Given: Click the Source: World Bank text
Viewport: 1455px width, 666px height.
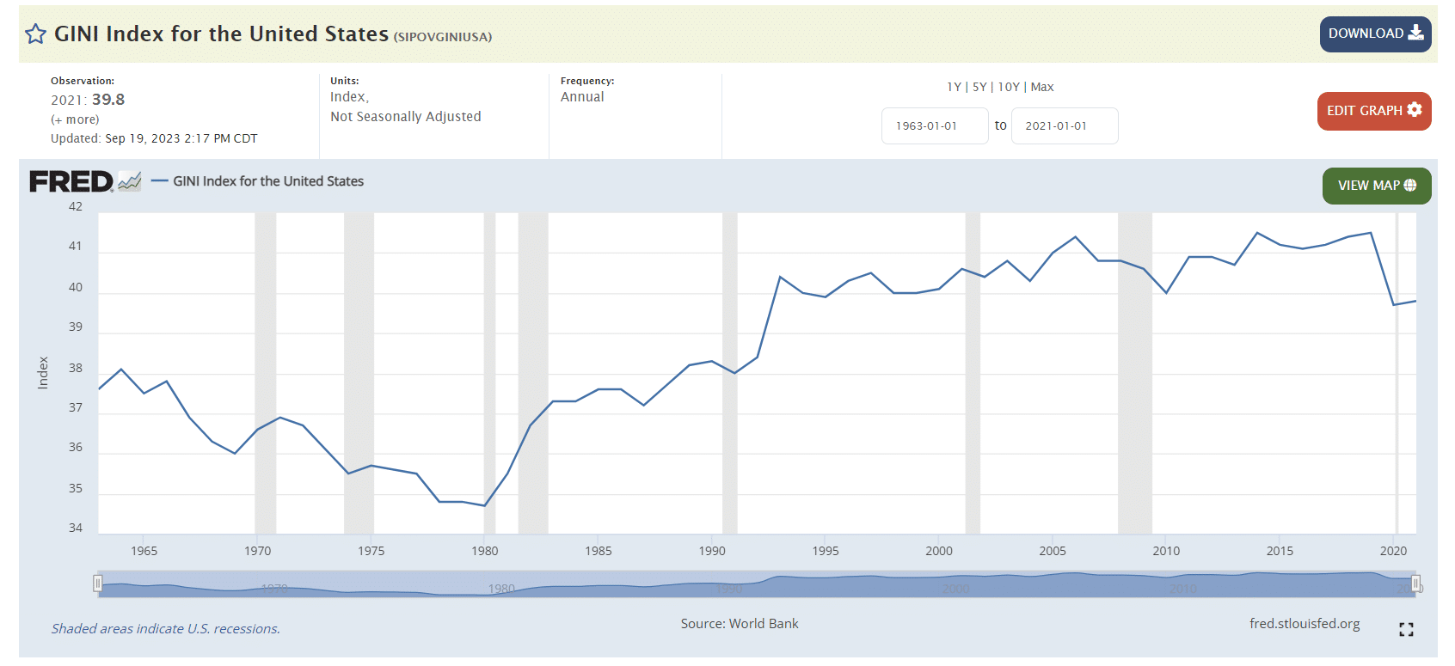Looking at the screenshot, I should pos(739,624).
